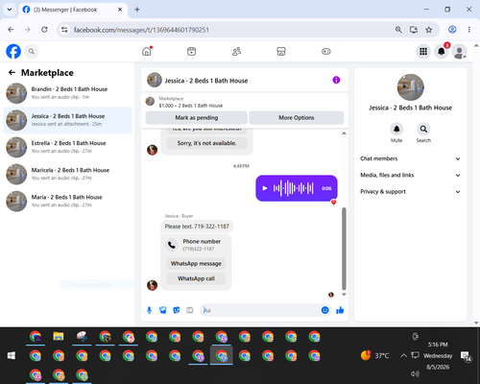Open Chrome profile icon
The image size is (480, 384).
point(452,30)
